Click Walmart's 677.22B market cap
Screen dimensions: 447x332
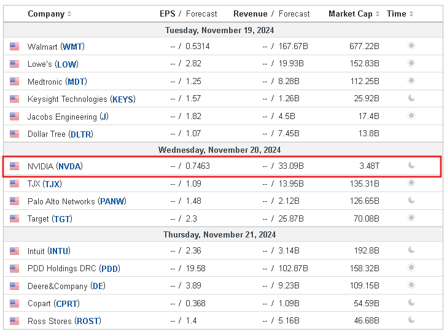(364, 46)
